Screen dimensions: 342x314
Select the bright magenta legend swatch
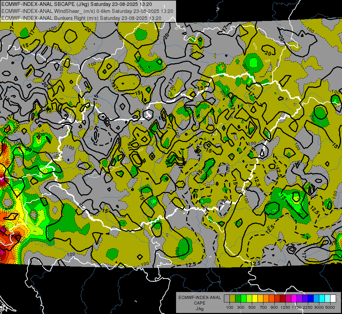(x=294, y=298)
